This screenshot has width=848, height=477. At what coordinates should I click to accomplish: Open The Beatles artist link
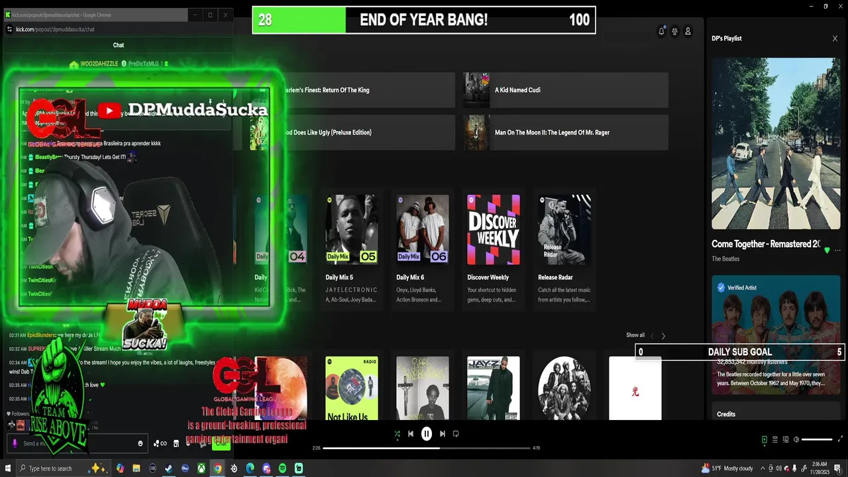click(x=725, y=259)
